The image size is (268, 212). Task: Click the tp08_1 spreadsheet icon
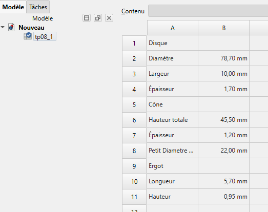click(28, 36)
